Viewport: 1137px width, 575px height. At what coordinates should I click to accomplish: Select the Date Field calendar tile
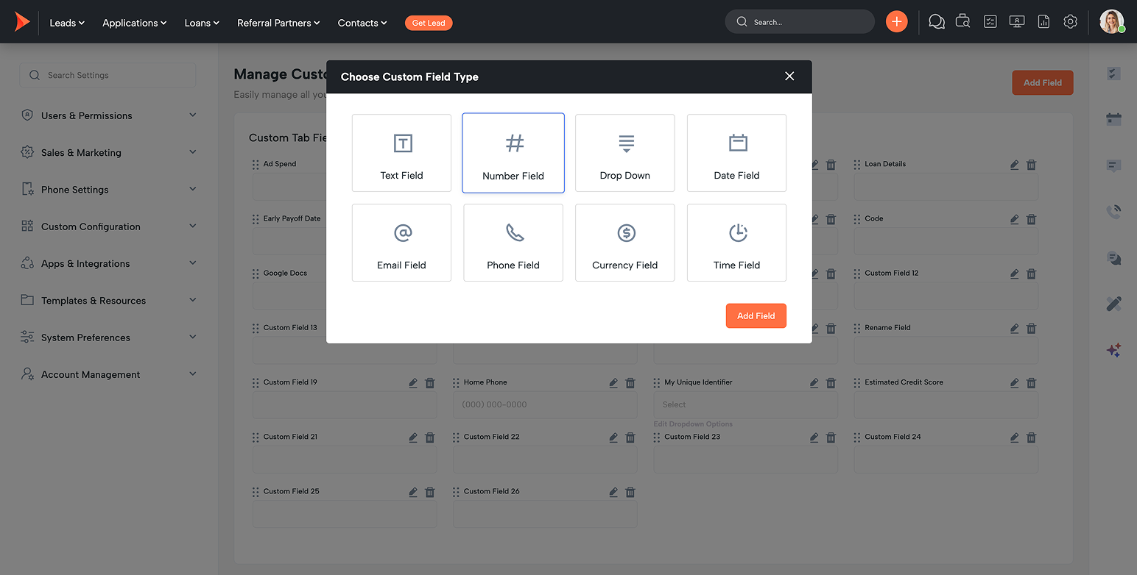736,153
